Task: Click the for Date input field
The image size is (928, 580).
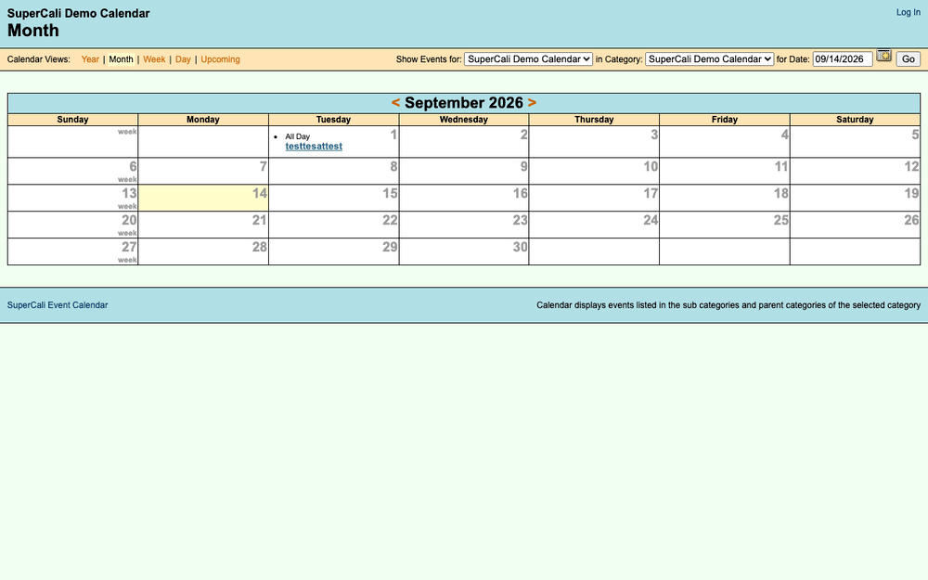Action: click(843, 59)
